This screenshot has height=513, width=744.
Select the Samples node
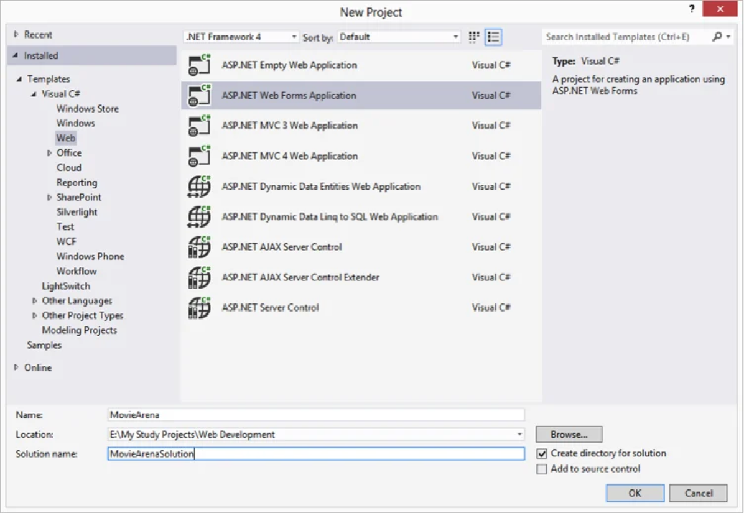click(x=44, y=344)
